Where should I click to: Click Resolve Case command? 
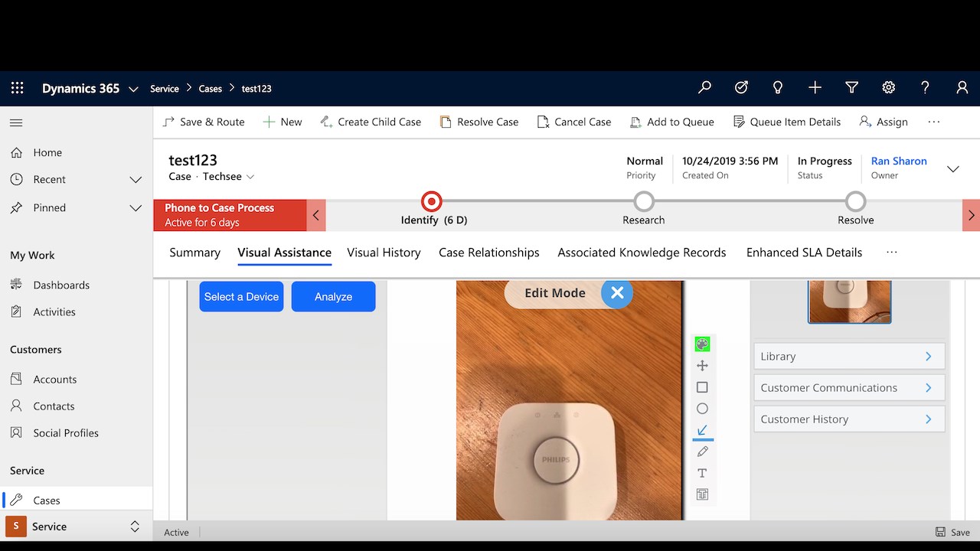(x=479, y=122)
